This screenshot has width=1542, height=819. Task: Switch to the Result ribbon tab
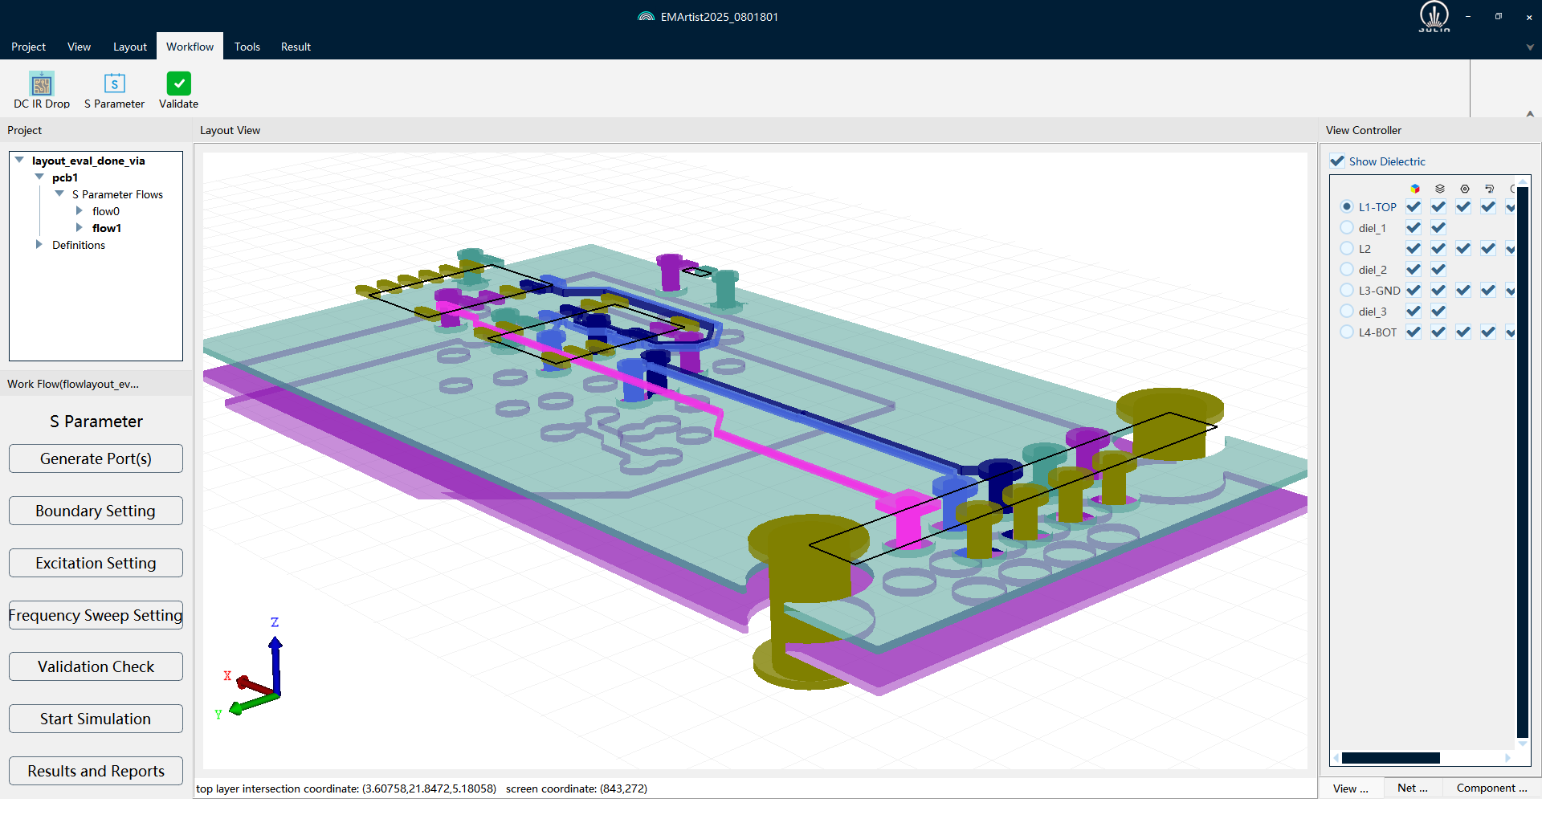[296, 47]
